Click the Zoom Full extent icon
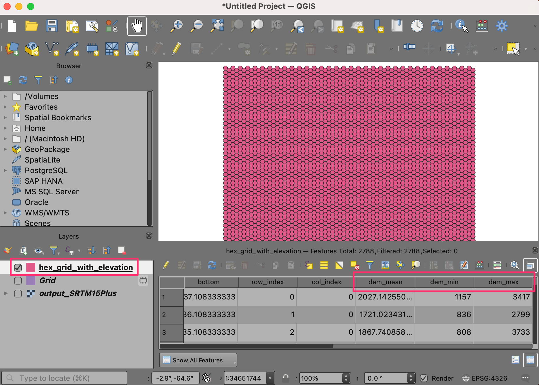Screen dimensions: 539x385 pos(217,26)
